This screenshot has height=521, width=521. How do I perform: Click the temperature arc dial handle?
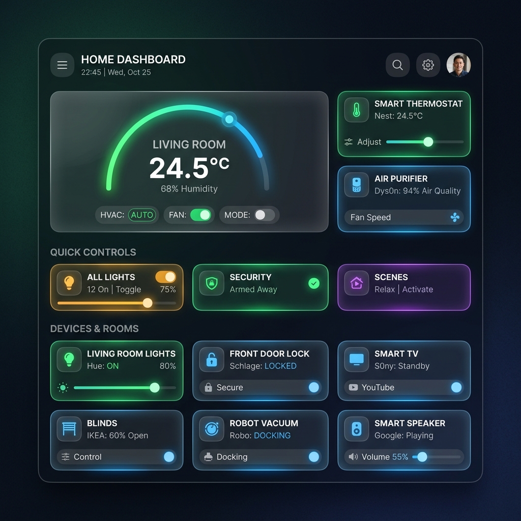pos(229,119)
